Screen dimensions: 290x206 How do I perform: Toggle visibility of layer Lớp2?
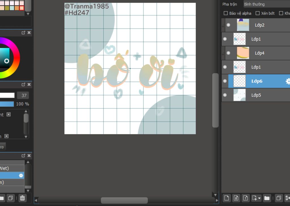click(x=229, y=25)
